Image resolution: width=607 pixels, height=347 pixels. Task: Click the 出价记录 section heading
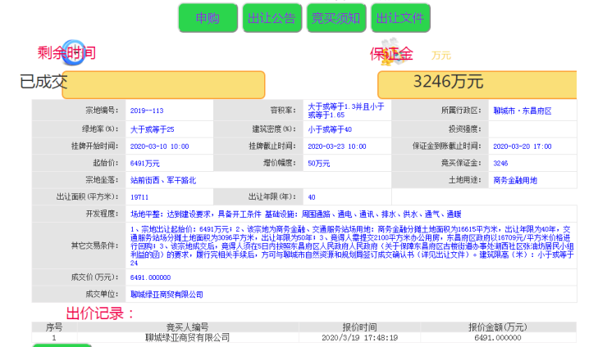(99, 313)
